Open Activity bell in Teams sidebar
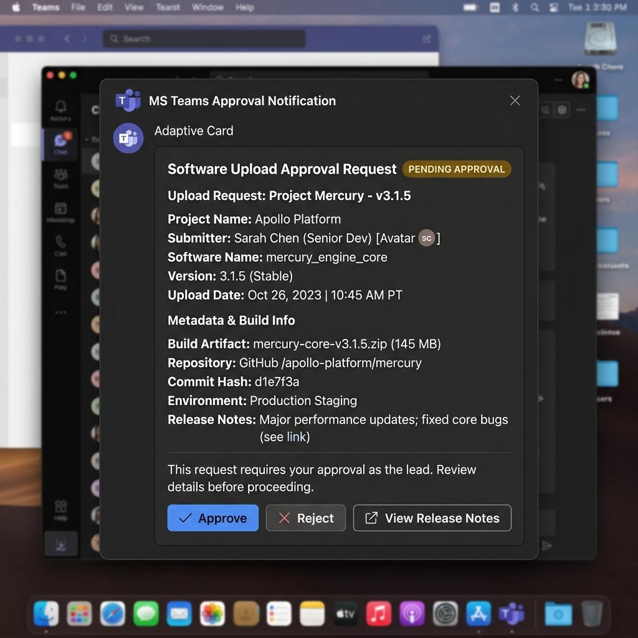Image resolution: width=638 pixels, height=638 pixels. (x=60, y=110)
